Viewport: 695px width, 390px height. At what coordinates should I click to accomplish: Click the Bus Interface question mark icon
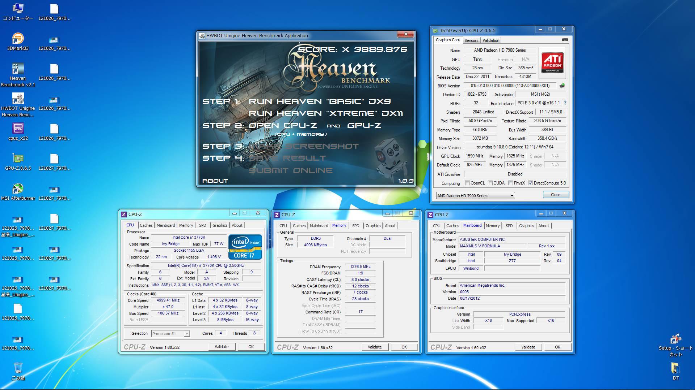(565, 103)
